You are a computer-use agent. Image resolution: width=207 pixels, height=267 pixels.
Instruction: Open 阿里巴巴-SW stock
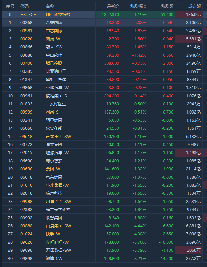(58, 202)
